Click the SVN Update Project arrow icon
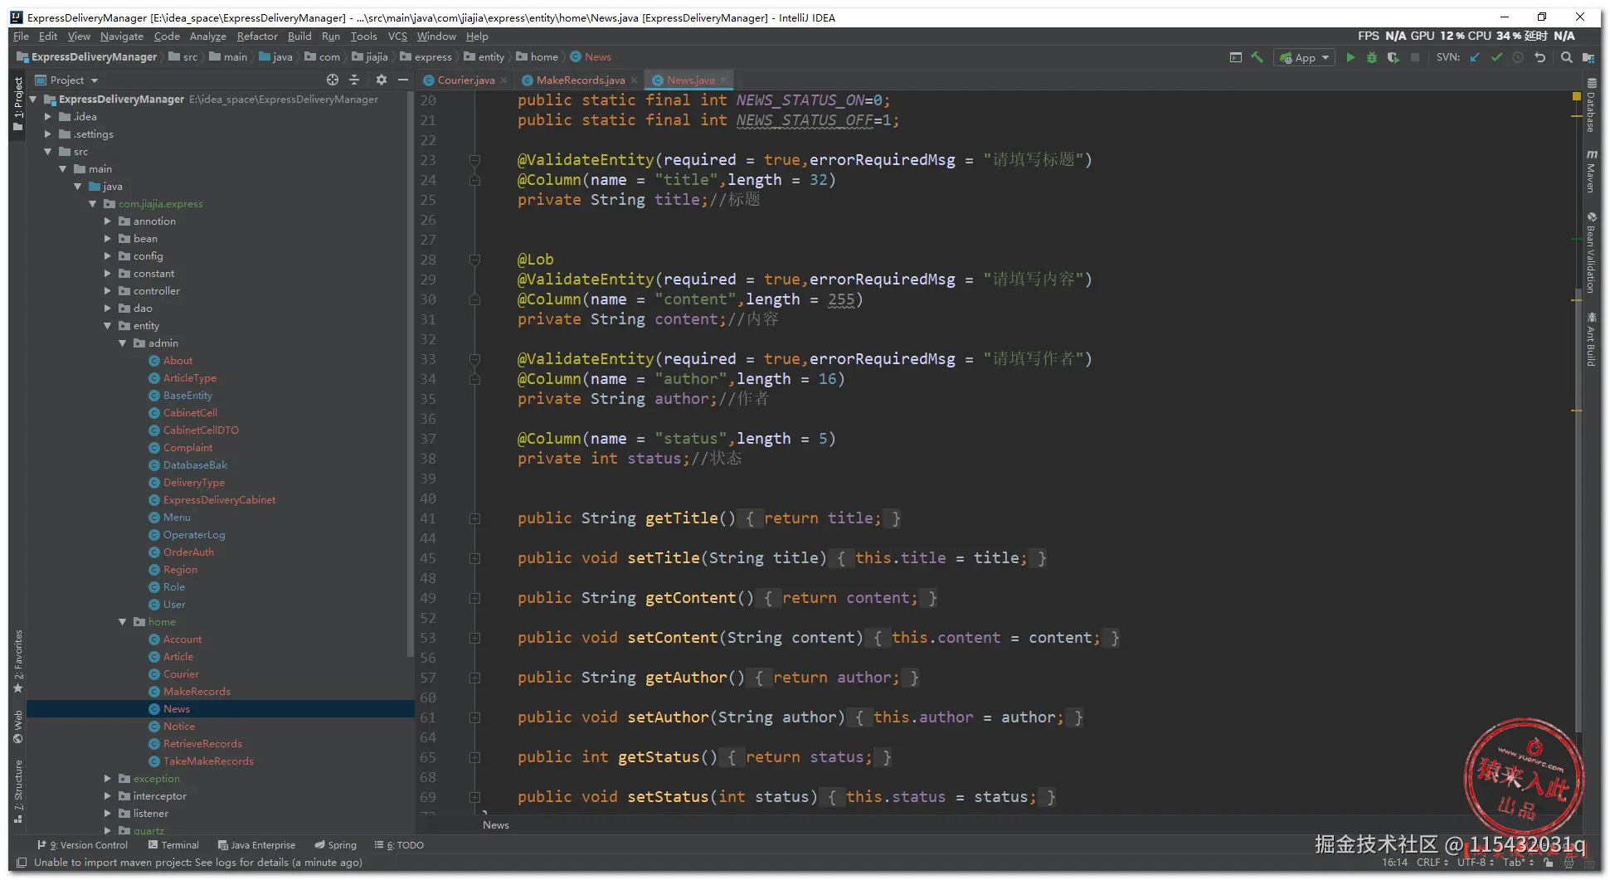Image resolution: width=1610 pixels, height=880 pixels. (x=1475, y=57)
